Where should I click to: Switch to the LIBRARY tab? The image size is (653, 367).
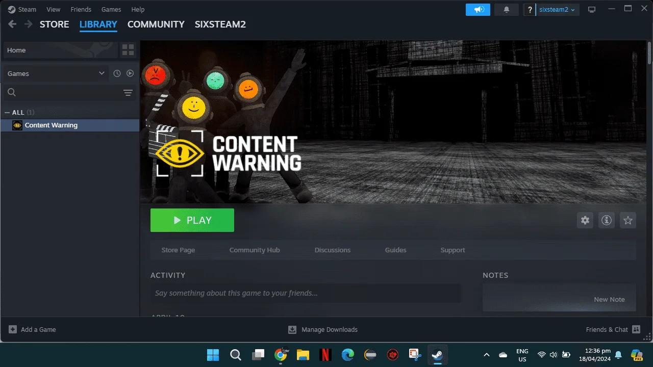pyautogui.click(x=98, y=24)
